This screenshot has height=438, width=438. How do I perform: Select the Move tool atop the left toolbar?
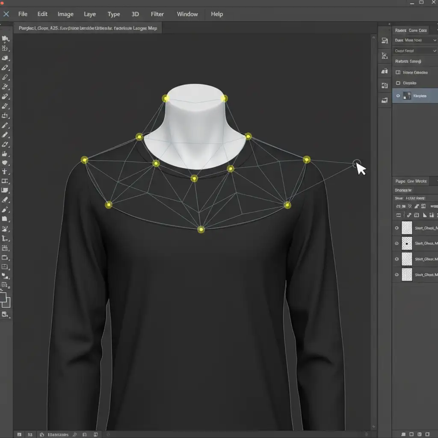click(x=6, y=39)
